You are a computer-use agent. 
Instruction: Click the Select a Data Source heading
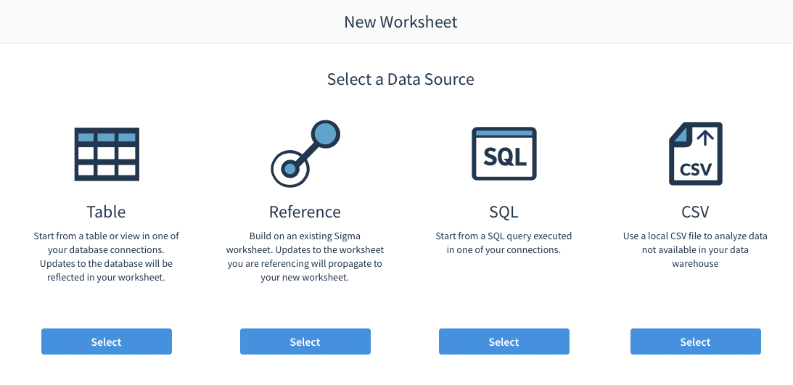tap(400, 79)
